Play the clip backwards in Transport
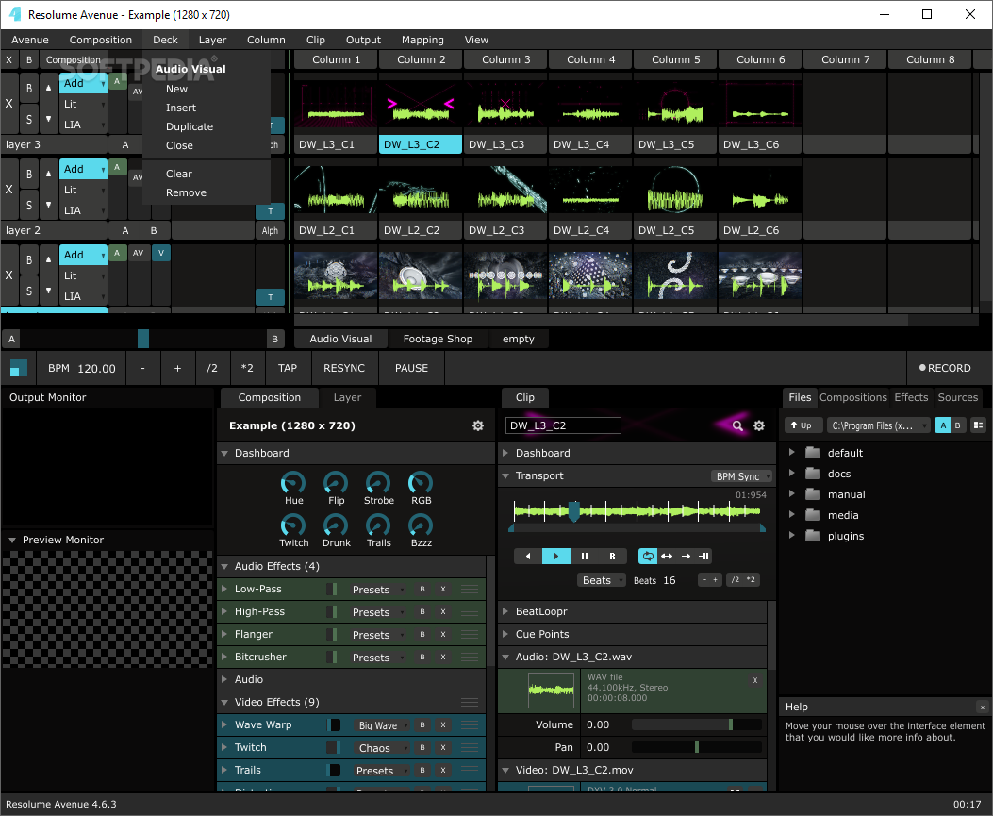 click(528, 557)
